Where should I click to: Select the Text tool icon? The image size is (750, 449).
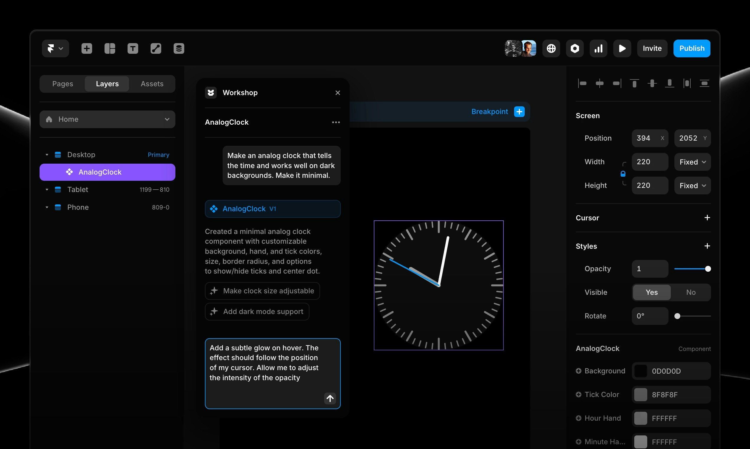133,48
